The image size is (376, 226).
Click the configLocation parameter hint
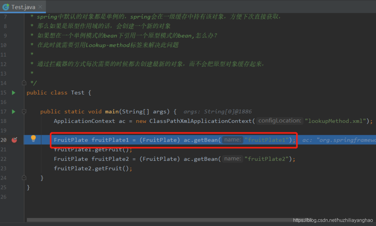tap(279, 121)
